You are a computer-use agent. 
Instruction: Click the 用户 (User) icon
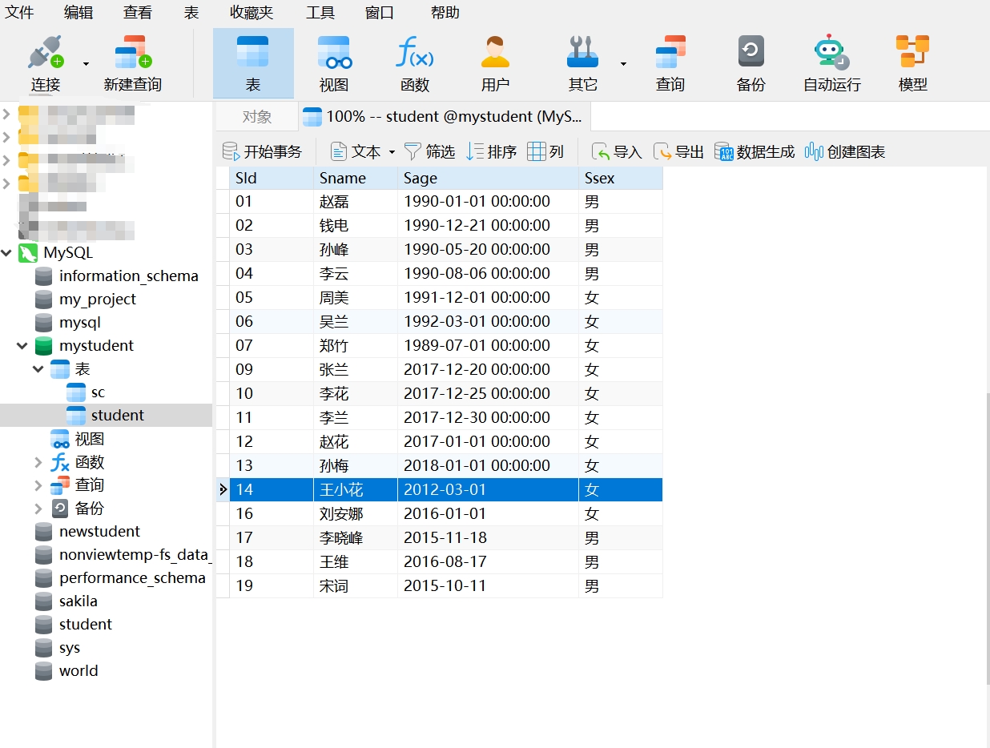(x=495, y=54)
